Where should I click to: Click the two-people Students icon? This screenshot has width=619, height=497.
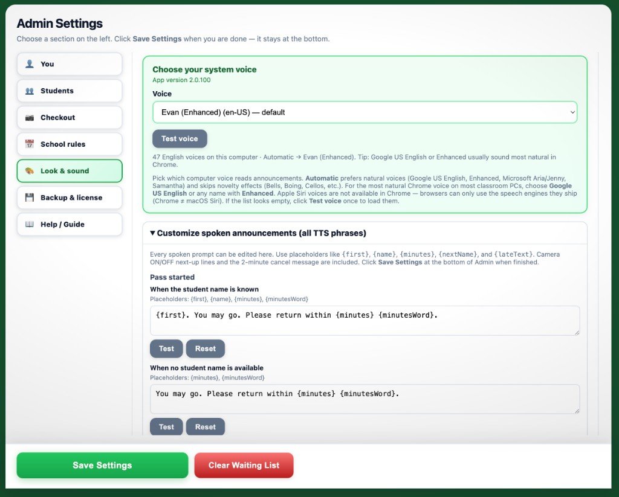click(x=30, y=91)
